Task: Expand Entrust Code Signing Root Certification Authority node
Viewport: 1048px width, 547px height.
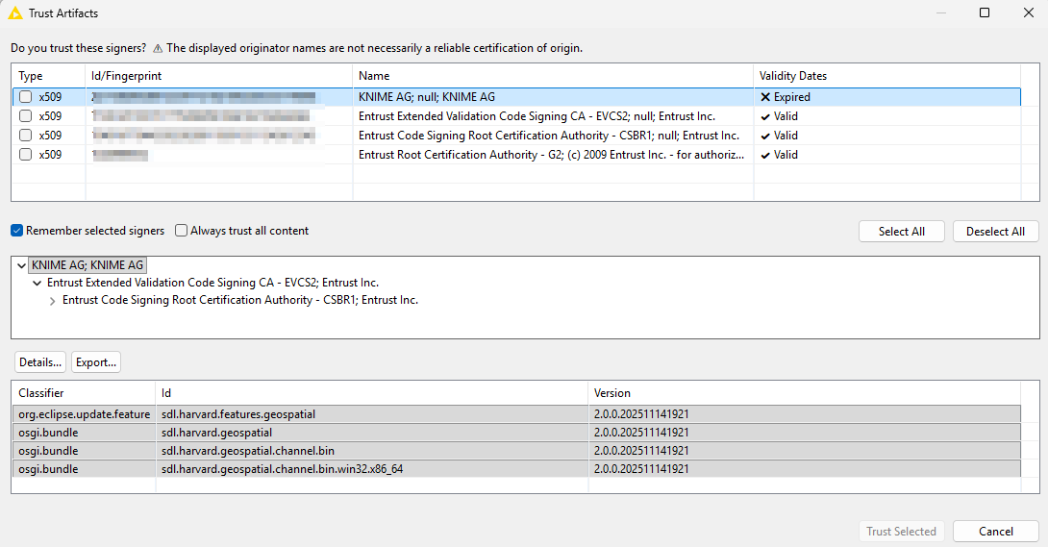Action: point(52,301)
